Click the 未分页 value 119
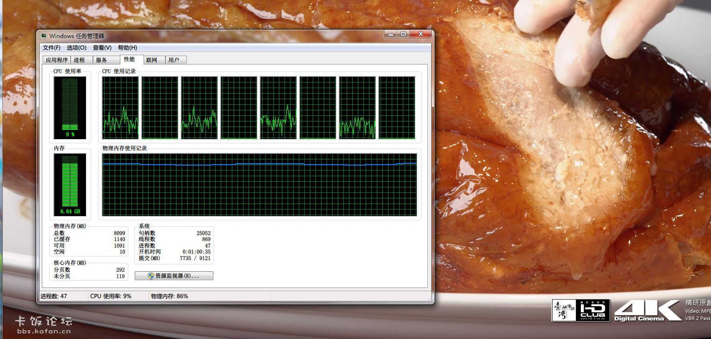 click(x=120, y=276)
